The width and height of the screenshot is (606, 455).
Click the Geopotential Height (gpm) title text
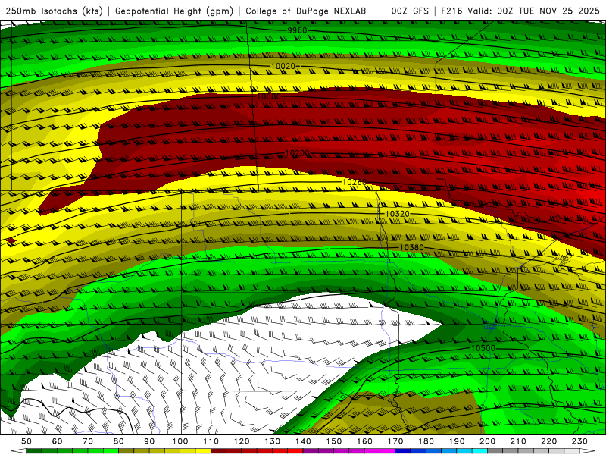click(174, 11)
